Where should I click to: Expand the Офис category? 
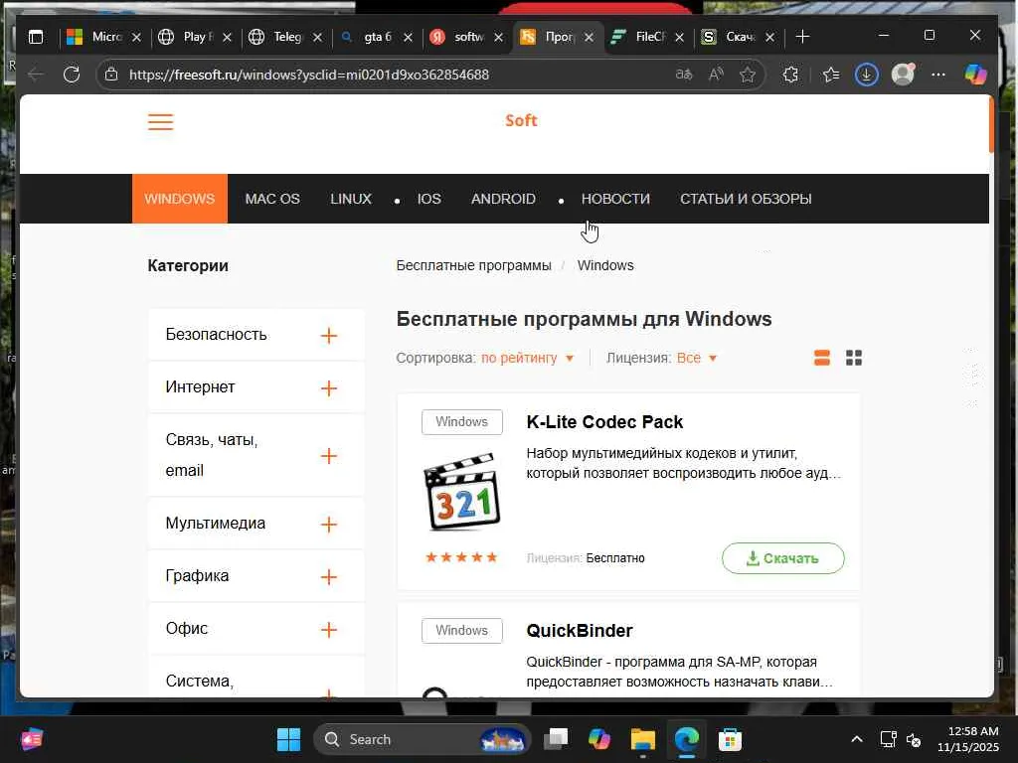click(x=255, y=629)
